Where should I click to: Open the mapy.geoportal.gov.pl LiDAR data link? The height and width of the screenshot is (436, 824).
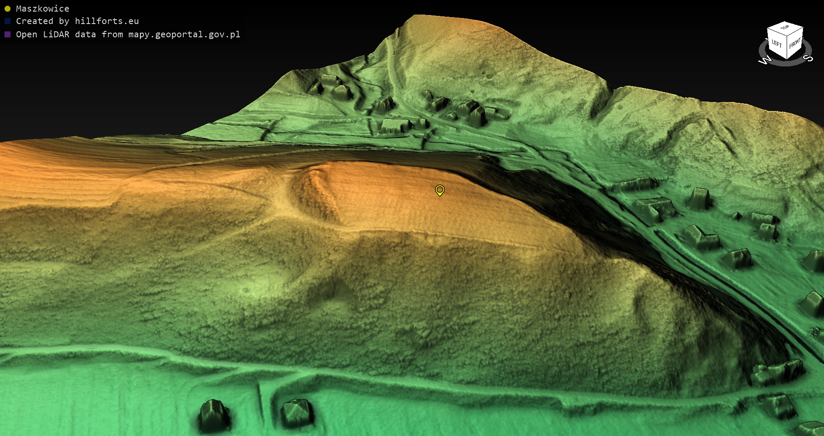[128, 34]
